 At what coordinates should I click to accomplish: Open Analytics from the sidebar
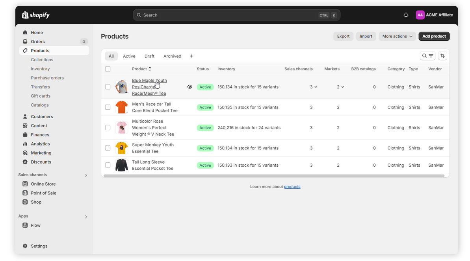point(40,144)
